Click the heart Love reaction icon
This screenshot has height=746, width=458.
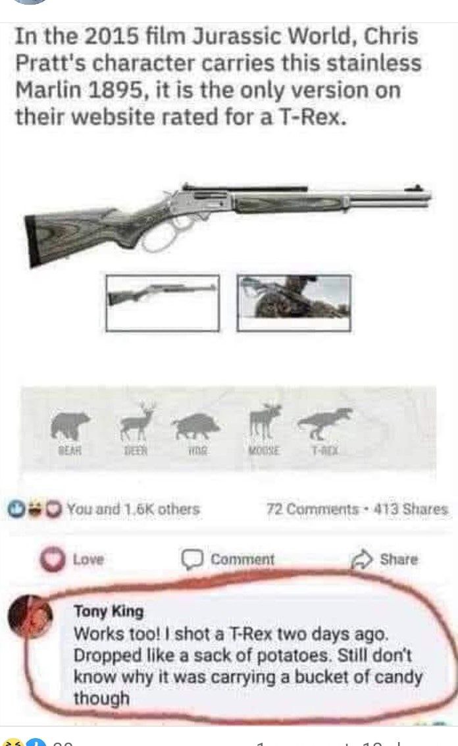[x=53, y=559]
